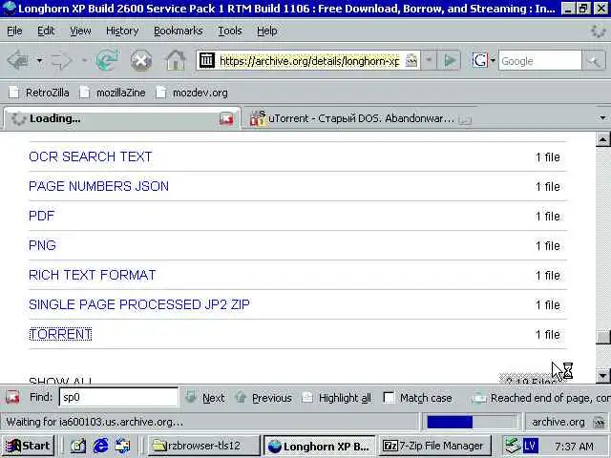This screenshot has height=458, width=611.
Task: Switch to Longhorn XP B... taskbar button
Action: (x=319, y=446)
